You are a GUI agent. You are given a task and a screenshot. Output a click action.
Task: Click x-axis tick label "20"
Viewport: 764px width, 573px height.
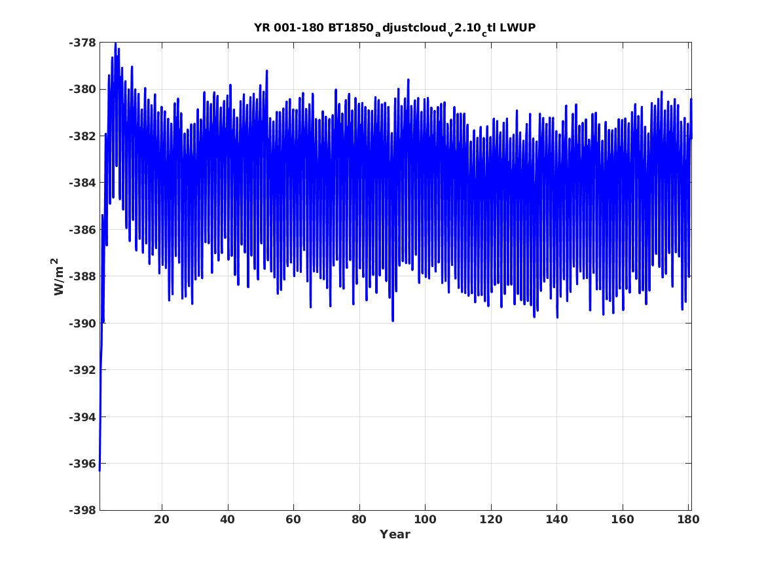[x=162, y=519]
